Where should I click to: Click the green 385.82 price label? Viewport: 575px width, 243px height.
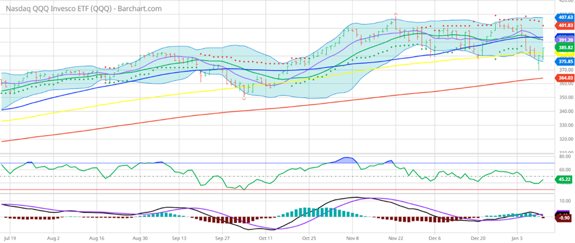pyautogui.click(x=564, y=47)
